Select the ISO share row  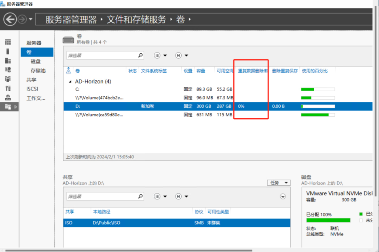[177, 223]
